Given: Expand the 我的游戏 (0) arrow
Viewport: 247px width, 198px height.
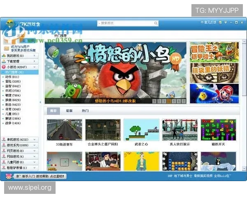Looking at the screenshot, I should point(34,56).
